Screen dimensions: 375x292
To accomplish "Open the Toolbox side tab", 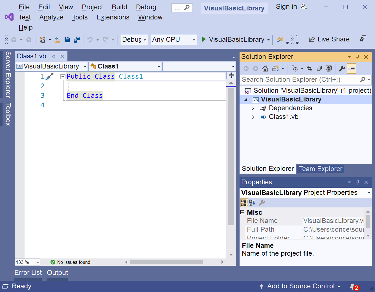I will click(x=8, y=114).
